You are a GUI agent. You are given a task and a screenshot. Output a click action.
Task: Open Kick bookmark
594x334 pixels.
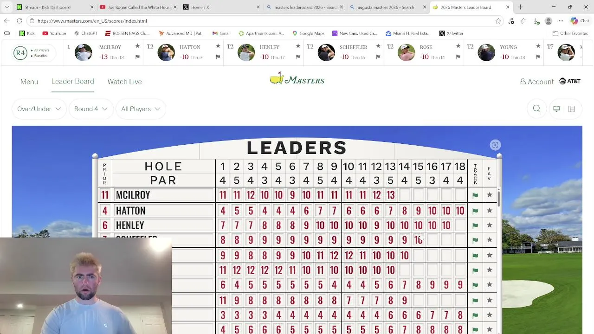(x=27, y=33)
